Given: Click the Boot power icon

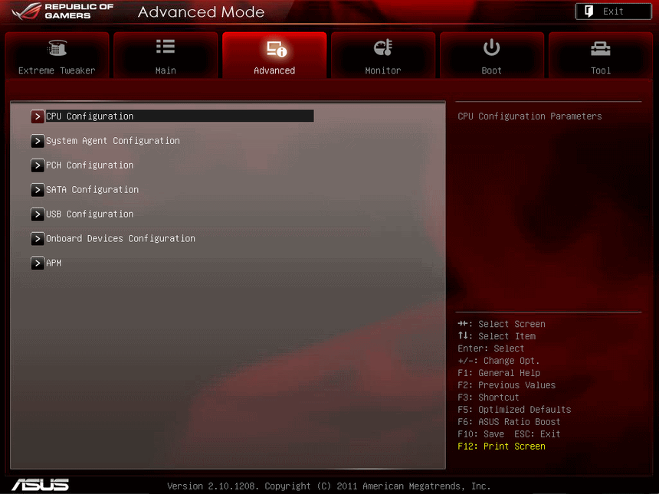Looking at the screenshot, I should click(x=492, y=46).
